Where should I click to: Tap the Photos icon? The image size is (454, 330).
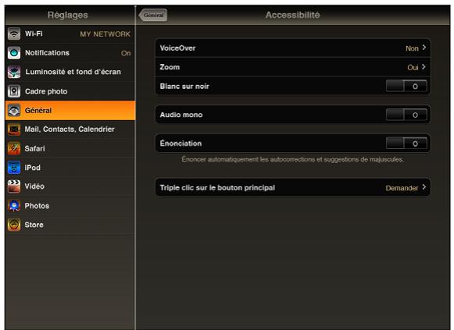tap(14, 206)
